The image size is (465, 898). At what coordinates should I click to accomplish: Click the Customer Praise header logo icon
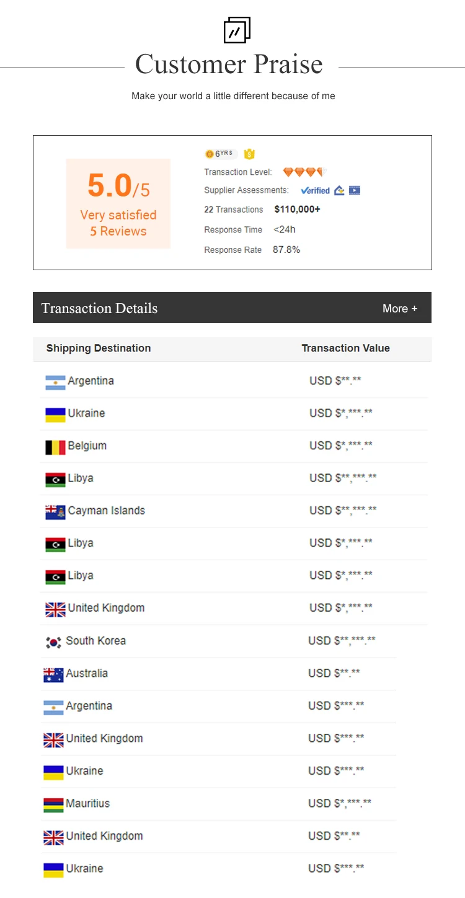[x=236, y=30]
